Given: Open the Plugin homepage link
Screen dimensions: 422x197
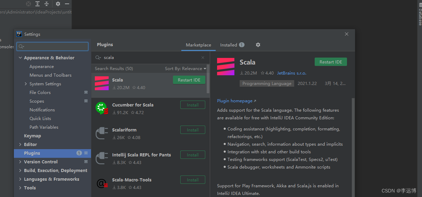Looking at the screenshot, I should pyautogui.click(x=237, y=101).
